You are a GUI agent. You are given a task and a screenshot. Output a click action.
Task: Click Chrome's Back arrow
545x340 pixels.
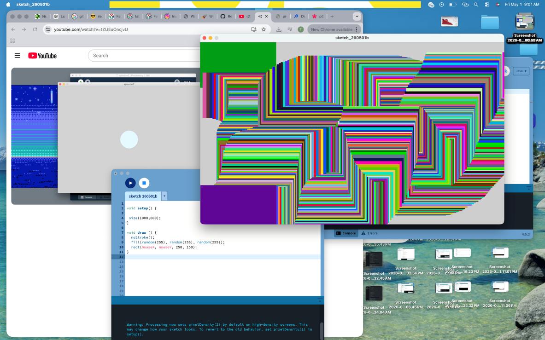[13, 29]
